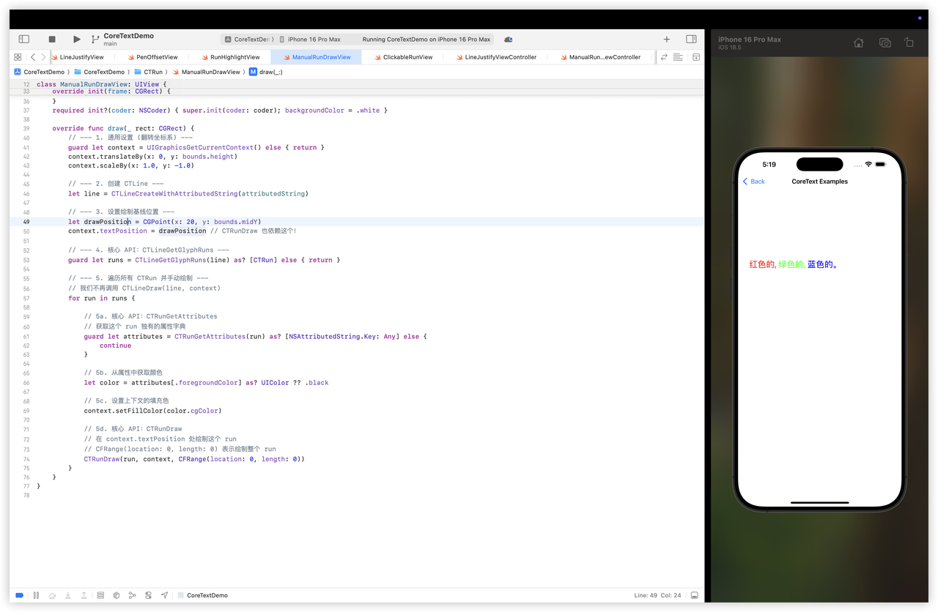Click the Simulator Home button icon

[859, 42]
